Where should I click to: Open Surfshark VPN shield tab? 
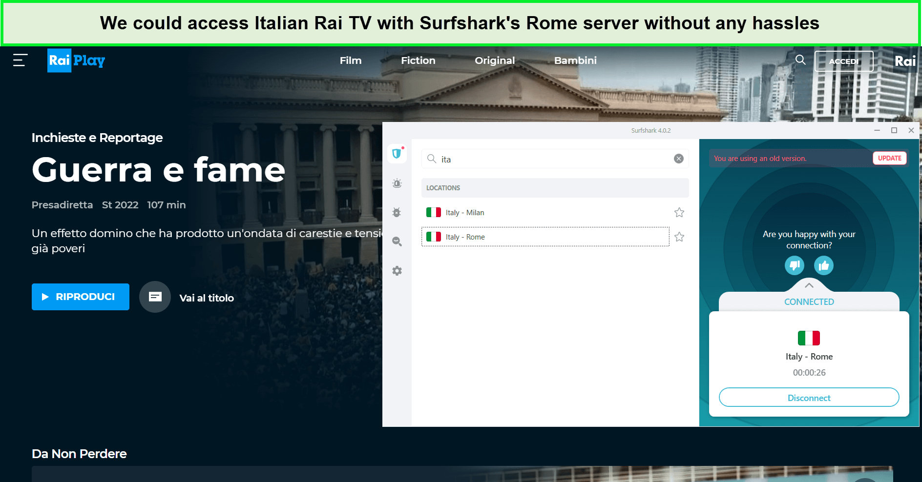397,154
